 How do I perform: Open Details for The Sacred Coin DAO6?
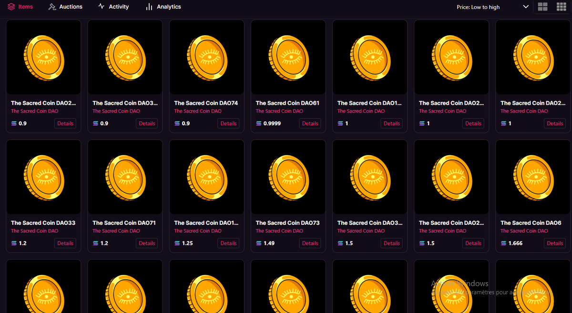click(x=555, y=243)
